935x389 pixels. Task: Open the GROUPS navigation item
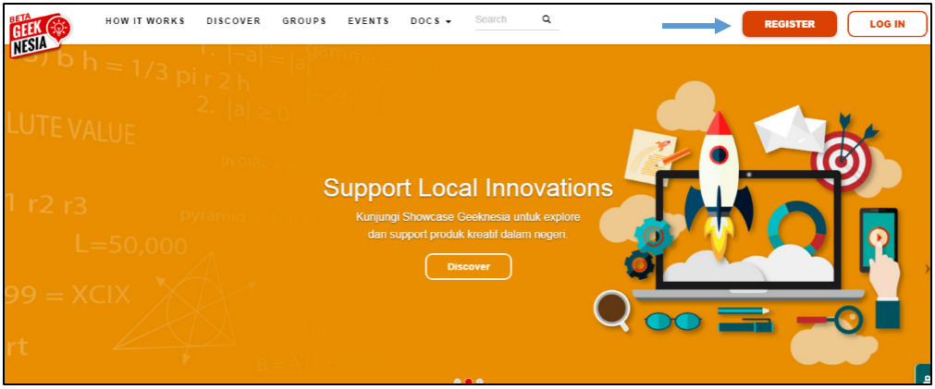tap(304, 21)
